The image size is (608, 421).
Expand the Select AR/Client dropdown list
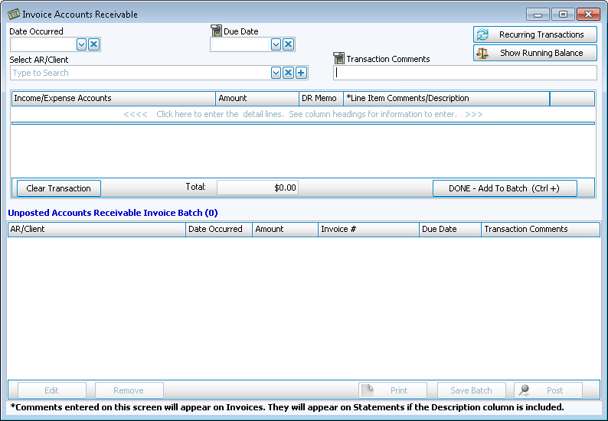coord(276,73)
